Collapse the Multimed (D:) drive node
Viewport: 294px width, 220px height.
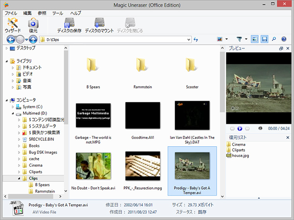point(13,113)
